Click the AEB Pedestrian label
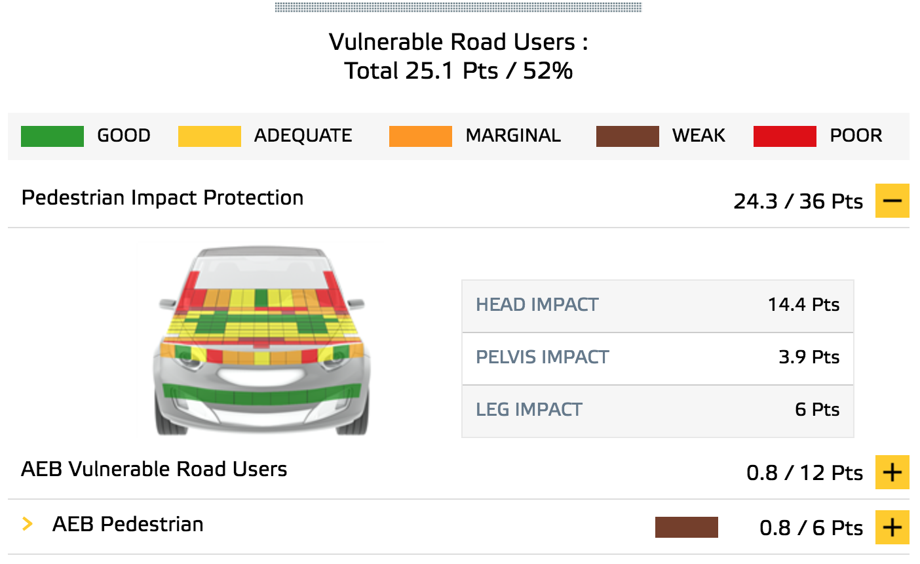 click(x=128, y=525)
